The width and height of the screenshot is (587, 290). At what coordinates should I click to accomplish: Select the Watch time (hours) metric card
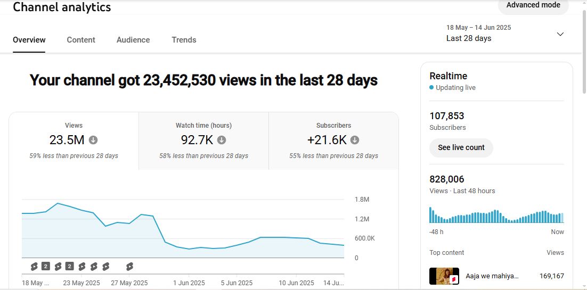tap(203, 140)
